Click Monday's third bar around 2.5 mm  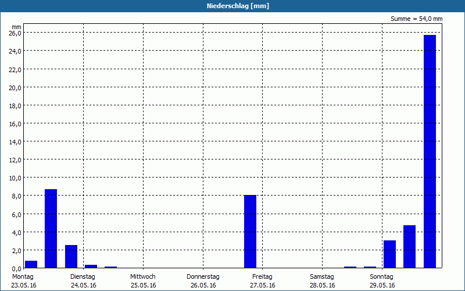coord(71,257)
